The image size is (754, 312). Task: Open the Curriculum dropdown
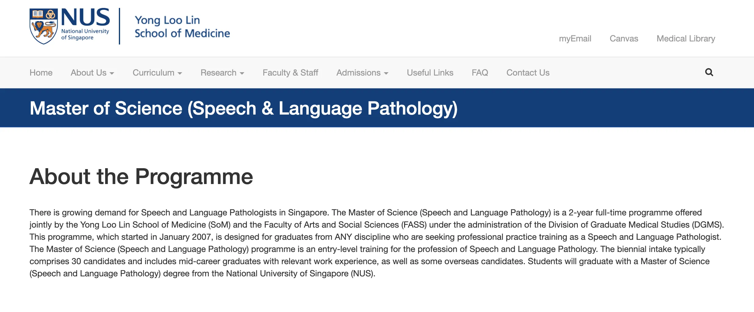click(157, 73)
